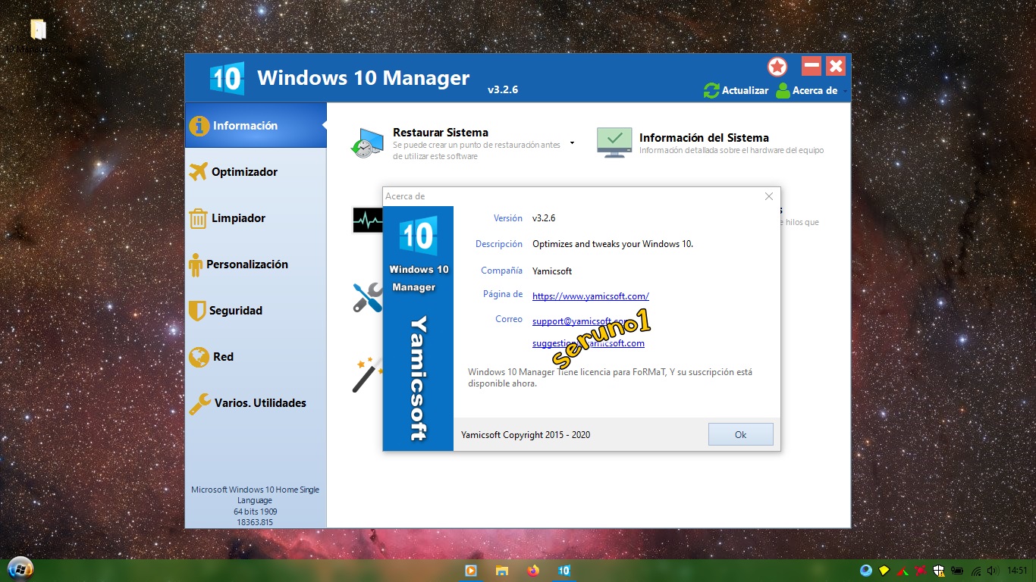Click the license text mentioning FoRMaT

pyautogui.click(x=611, y=377)
